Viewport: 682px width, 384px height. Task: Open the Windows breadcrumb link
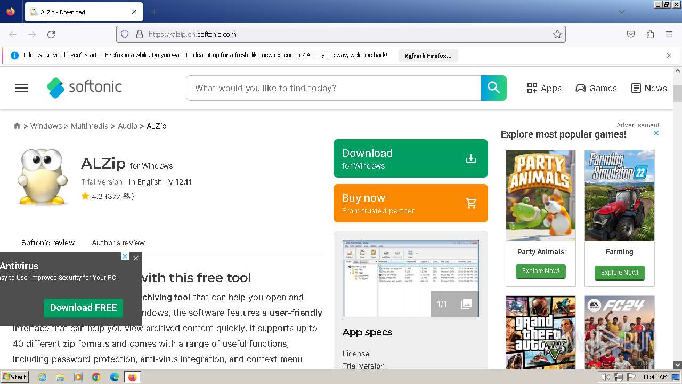coord(46,126)
